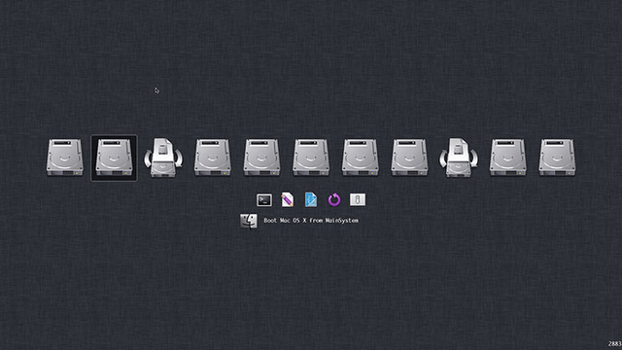Shut down via the power switch icon
The width and height of the screenshot is (622, 350).
[x=358, y=199]
